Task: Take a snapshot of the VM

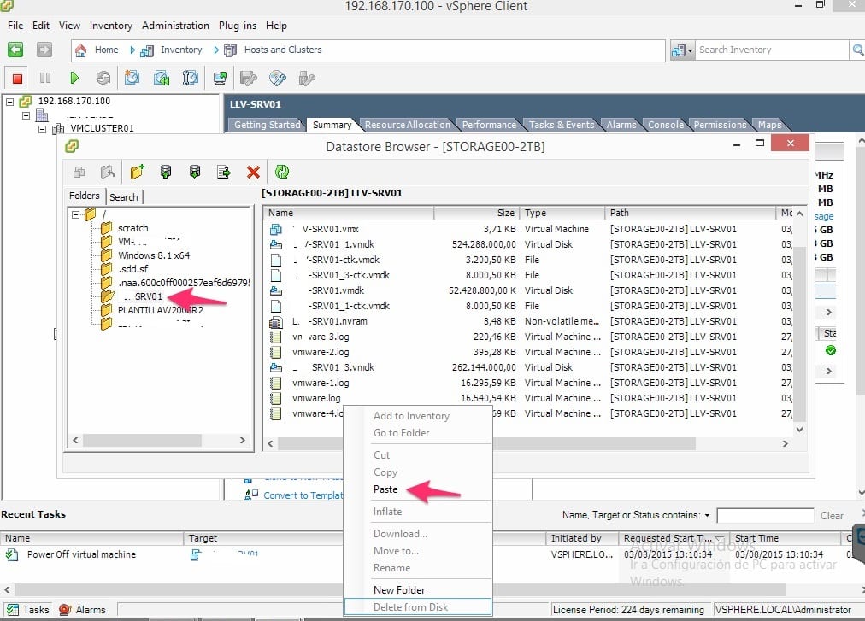Action: (132, 78)
